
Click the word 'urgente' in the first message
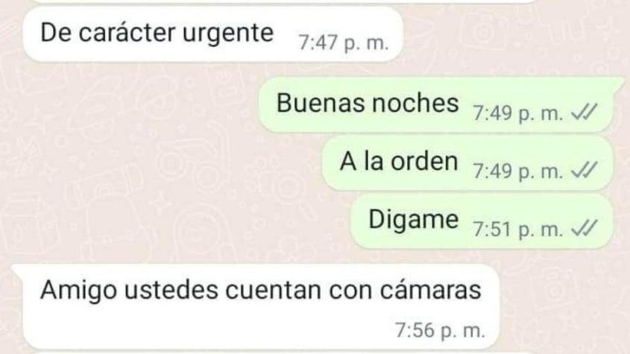[x=228, y=34]
